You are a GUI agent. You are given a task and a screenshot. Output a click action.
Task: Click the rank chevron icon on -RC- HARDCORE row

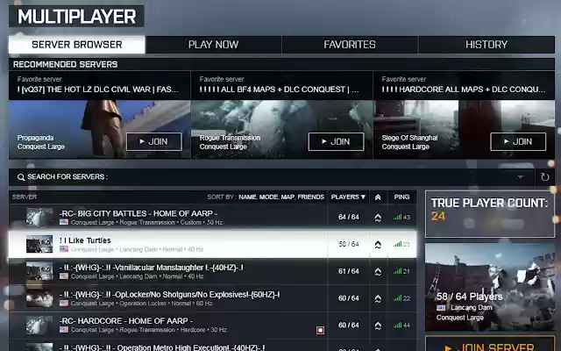tap(378, 326)
